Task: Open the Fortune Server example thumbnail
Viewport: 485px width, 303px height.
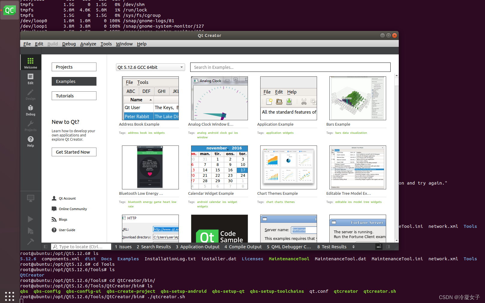Action: 358,229
